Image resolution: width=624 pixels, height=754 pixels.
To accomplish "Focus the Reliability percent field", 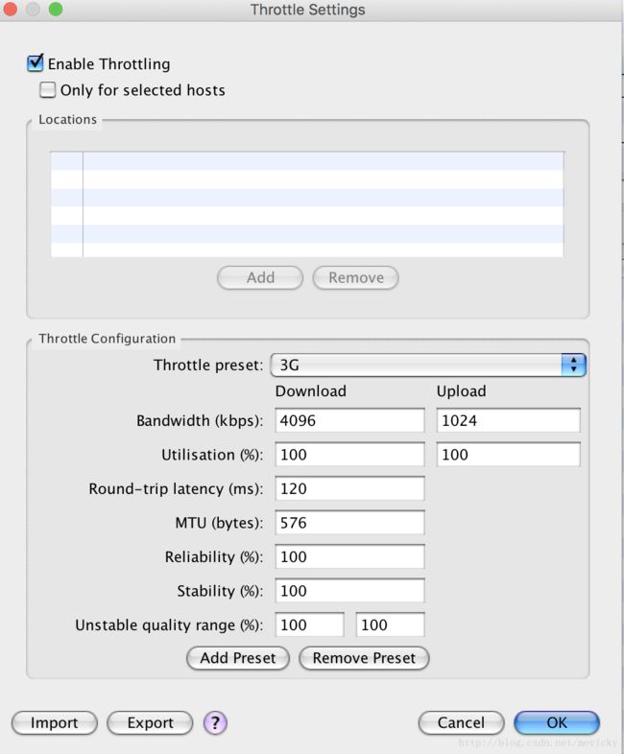I will tap(349, 556).
